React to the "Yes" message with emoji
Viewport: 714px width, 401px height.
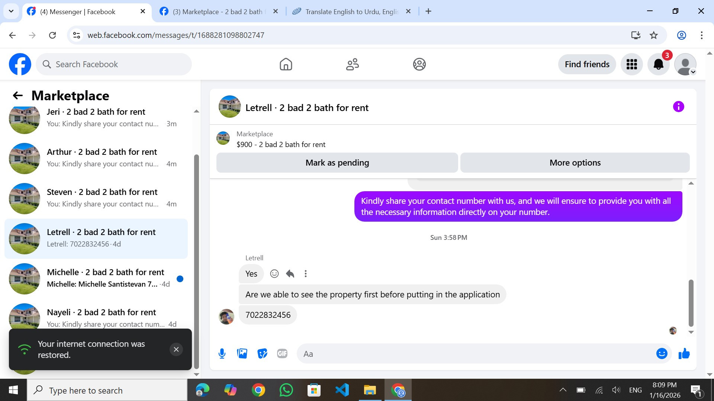274,274
